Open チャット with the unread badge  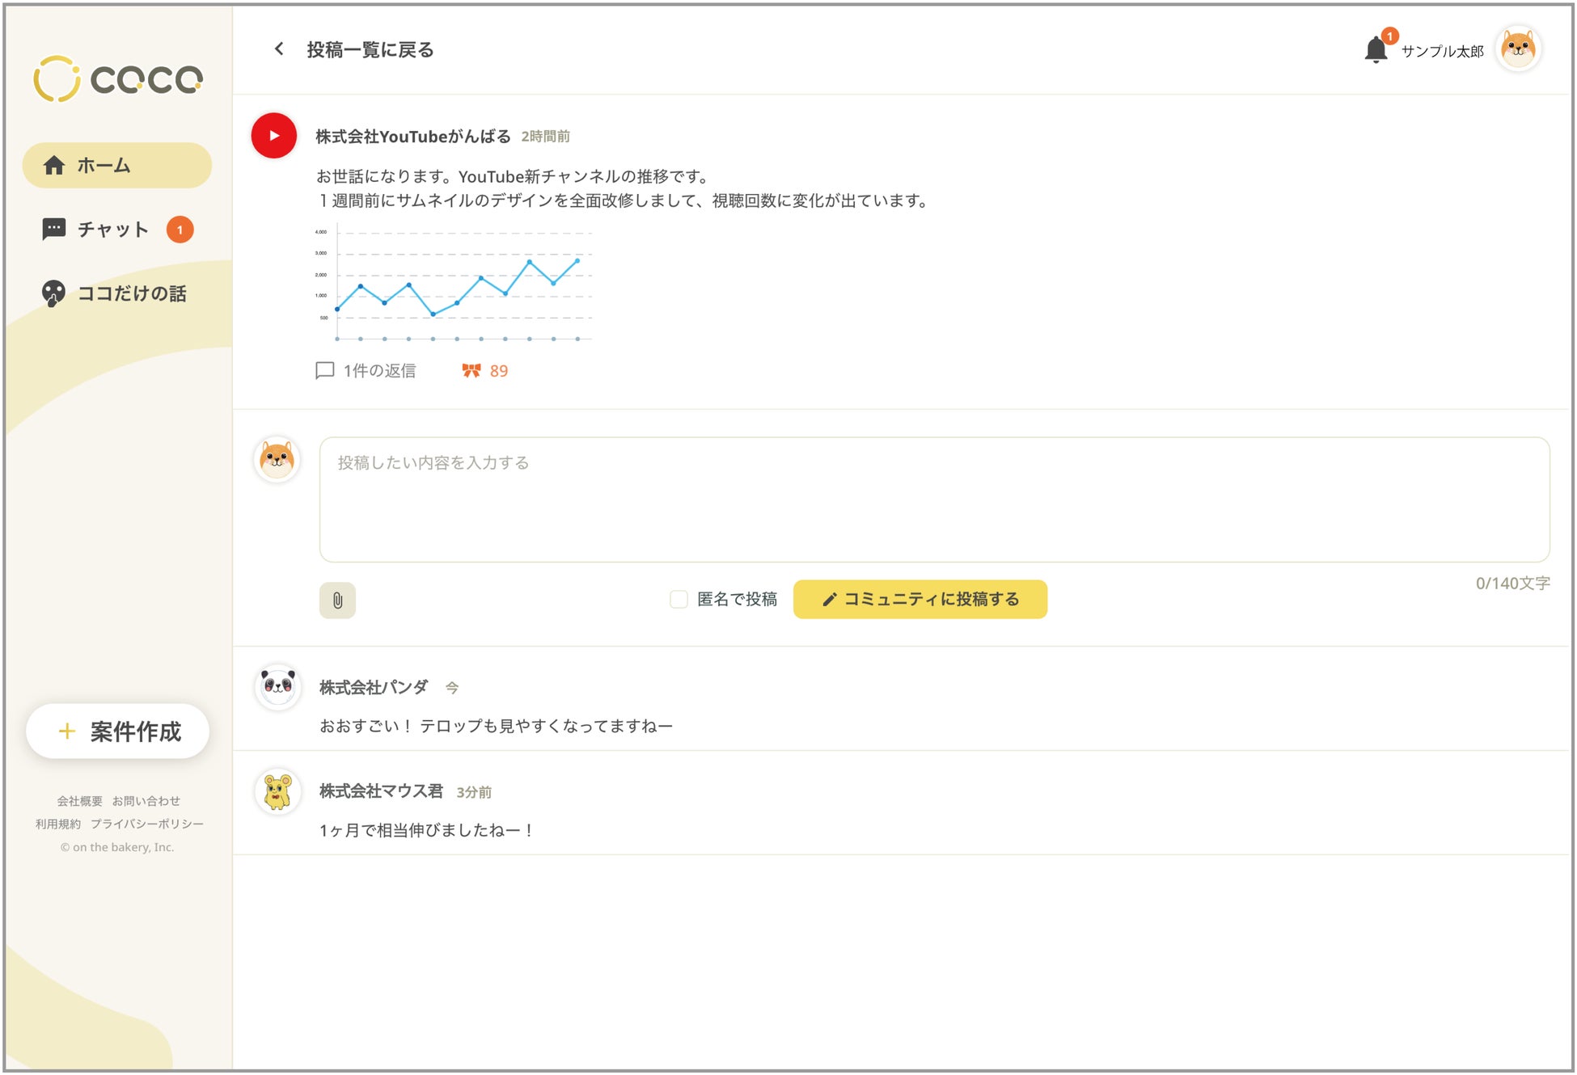pos(112,229)
